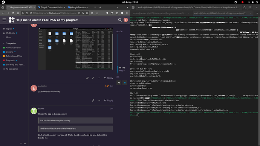Screen dimensions: 260x146
Task: Jump to Apr 26 on topic timeline
Action: (x=119, y=32)
